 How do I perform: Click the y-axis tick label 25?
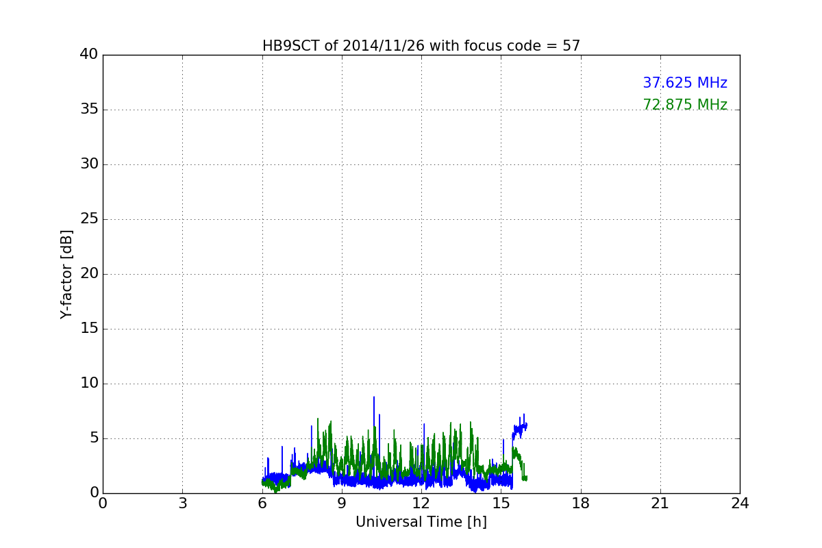(x=89, y=219)
